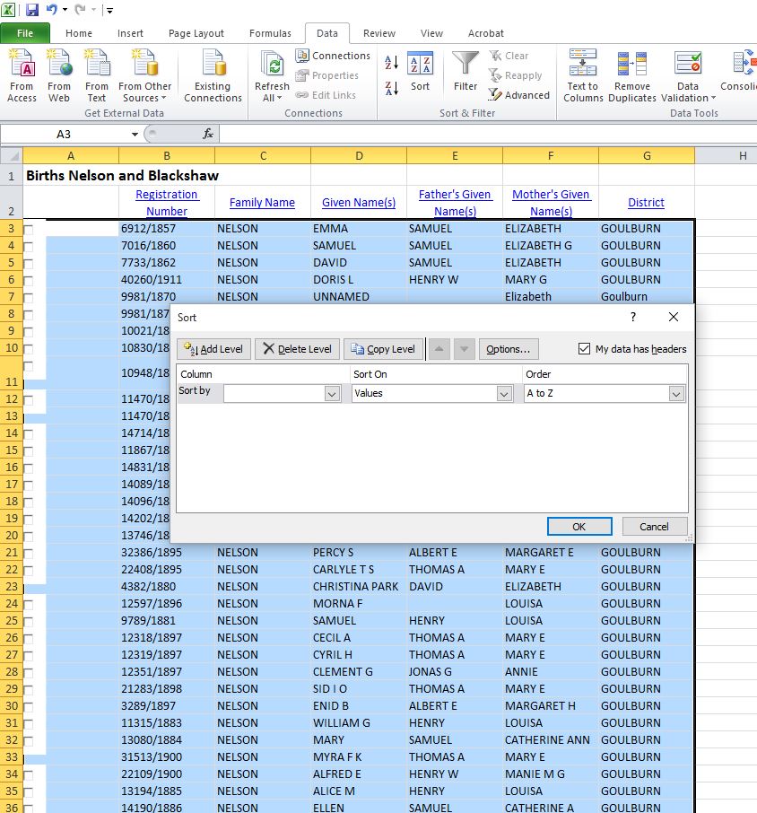Select the From Web data source
Image resolution: width=757 pixels, height=813 pixels.
click(x=58, y=72)
